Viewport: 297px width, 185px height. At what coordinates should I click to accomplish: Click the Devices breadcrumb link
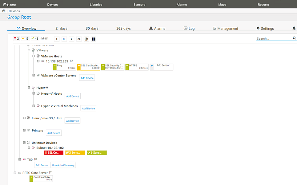pos(14,11)
